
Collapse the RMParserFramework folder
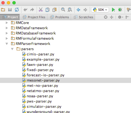pos(7,44)
